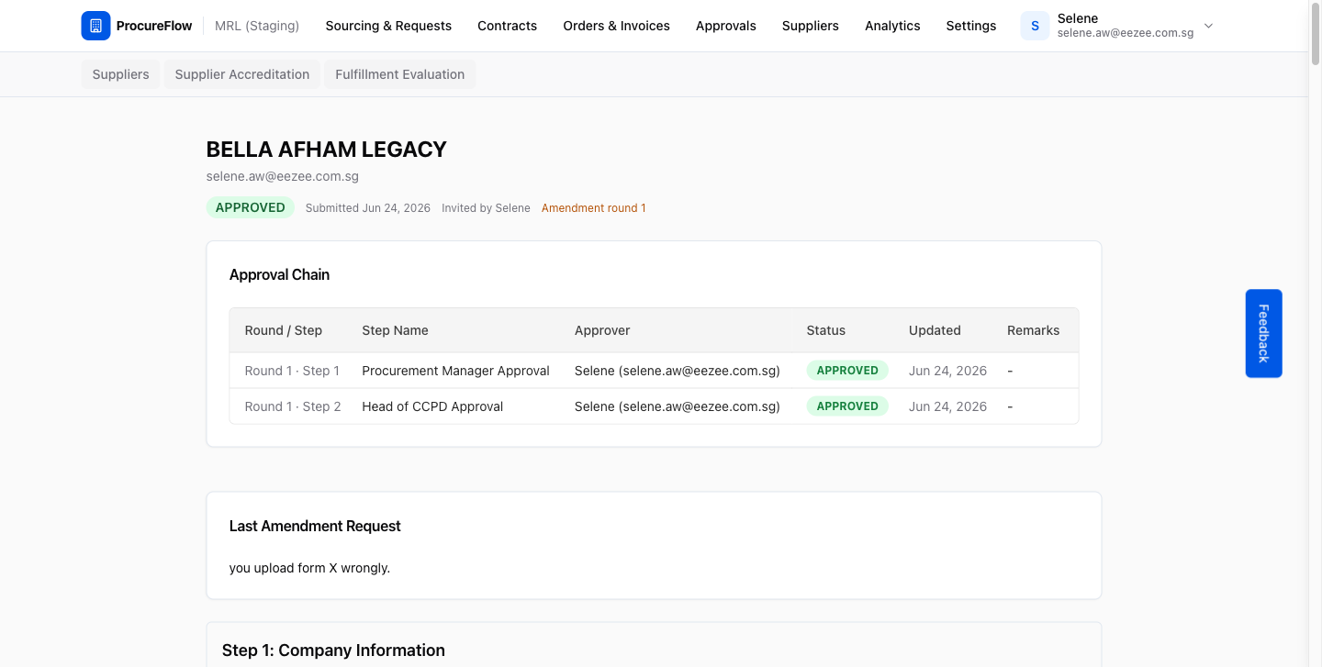Viewport: 1322px width, 667px height.
Task: Open the Settings menu
Action: 971,26
